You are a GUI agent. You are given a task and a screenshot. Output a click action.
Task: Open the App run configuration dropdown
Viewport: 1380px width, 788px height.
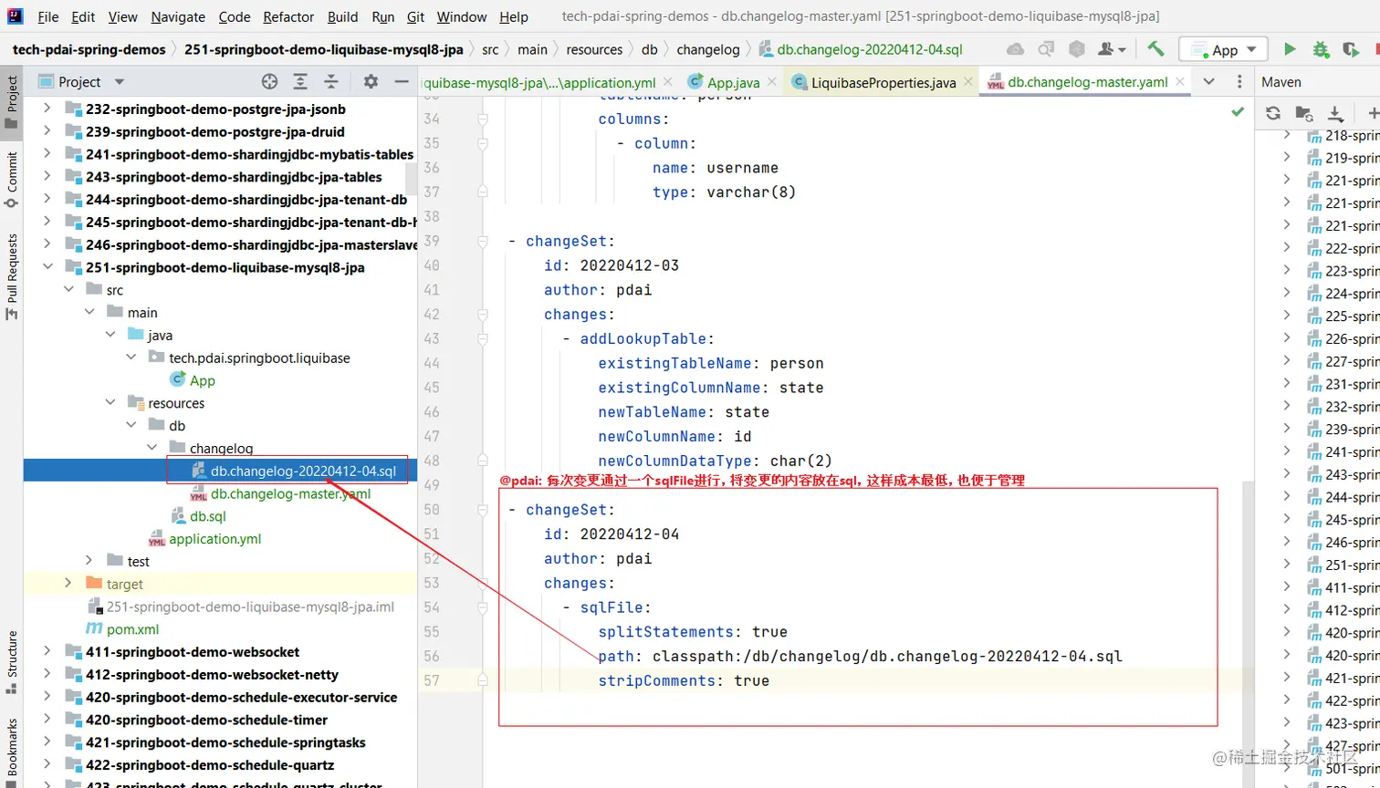tap(1221, 49)
